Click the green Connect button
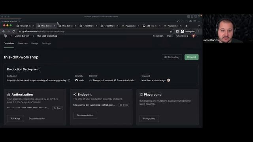The image size is (253, 142). coord(191,57)
